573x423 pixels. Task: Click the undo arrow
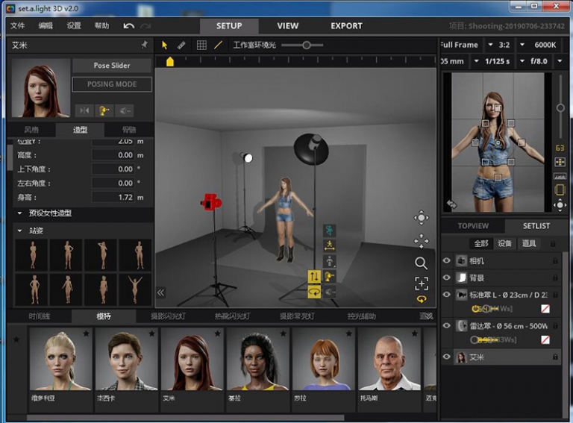pos(128,26)
